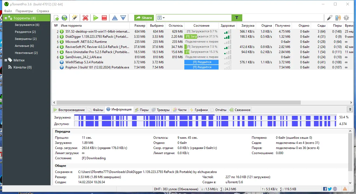Open the pen/skin customization toolbar icon
The height and width of the screenshot is (194, 356).
coord(330,18)
